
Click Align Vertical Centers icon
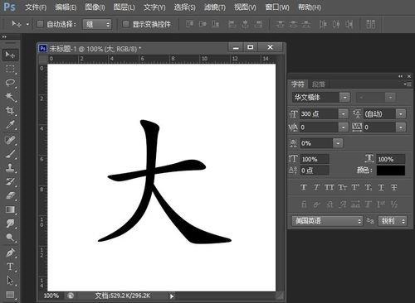point(203,24)
